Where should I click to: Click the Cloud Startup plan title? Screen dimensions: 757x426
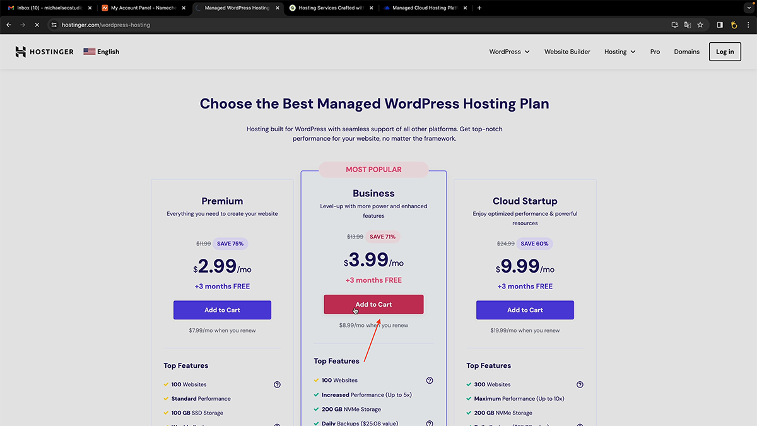click(x=525, y=201)
